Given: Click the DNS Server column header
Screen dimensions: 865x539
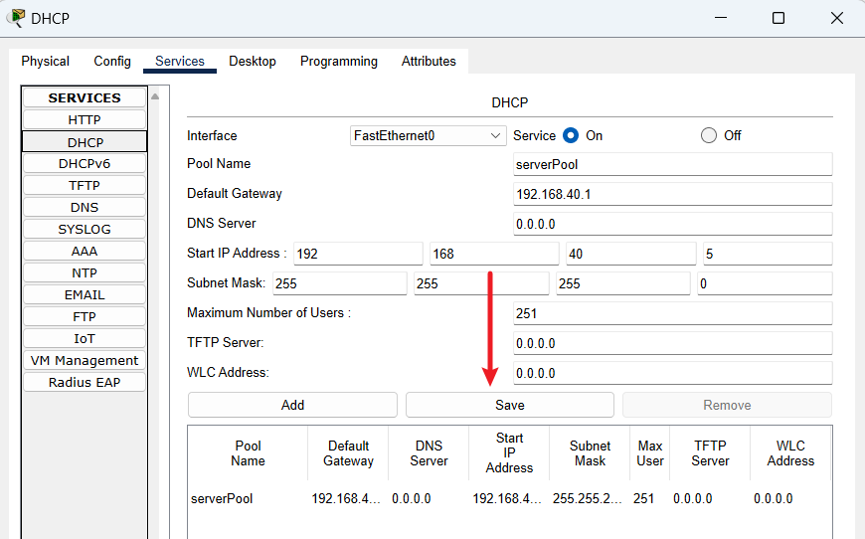Looking at the screenshot, I should [429, 453].
